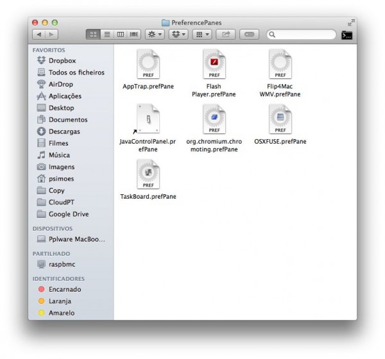Close the PreferencePanes window
Screen dimensions: 385x359
pos(35,23)
